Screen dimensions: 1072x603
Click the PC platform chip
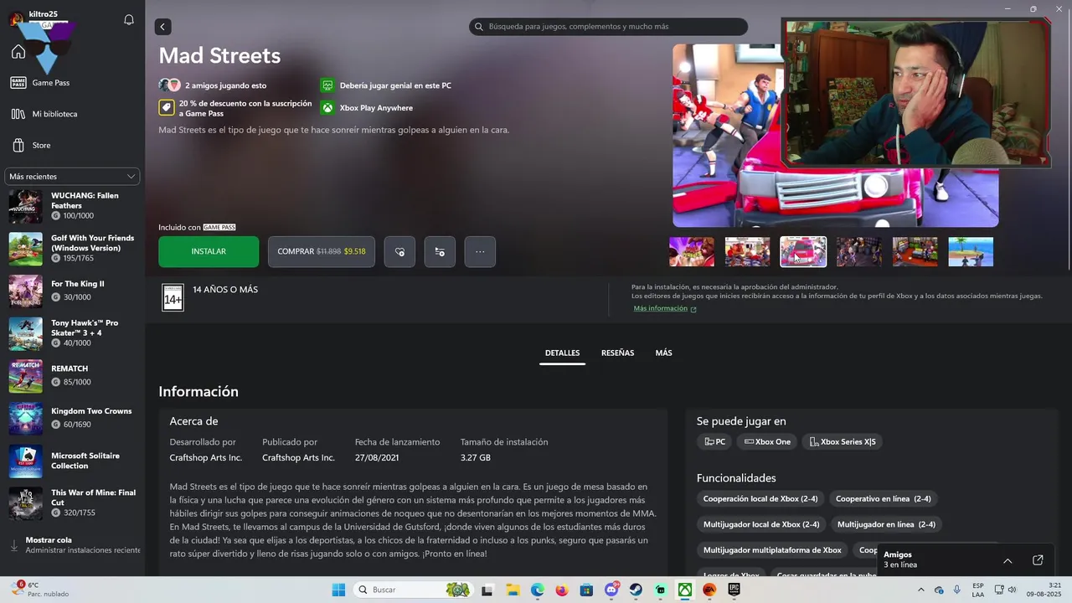click(x=714, y=442)
